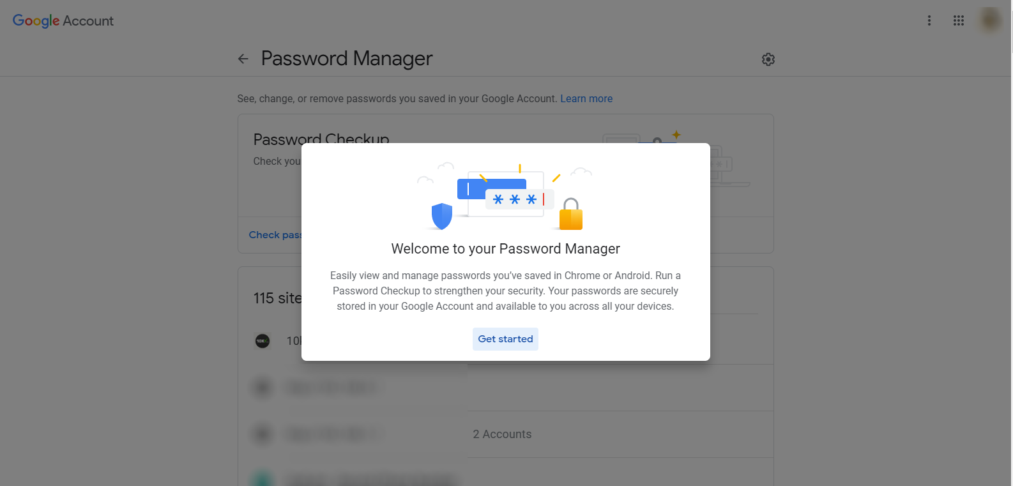Click the Google Account logo
Screen dimensions: 1013x486
click(63, 21)
